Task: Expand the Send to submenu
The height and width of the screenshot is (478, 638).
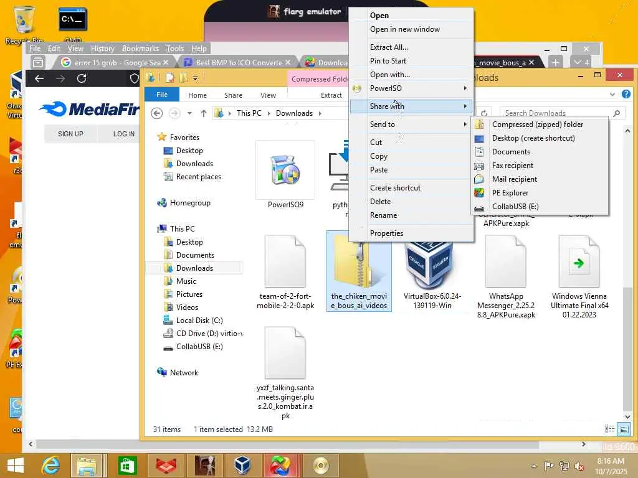Action: 411,124
